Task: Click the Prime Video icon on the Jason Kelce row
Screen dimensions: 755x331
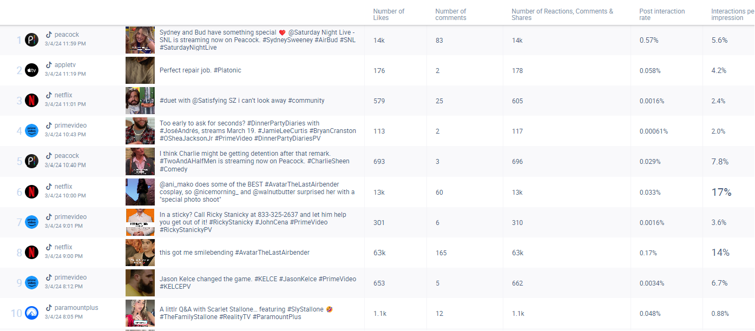Action: click(31, 282)
